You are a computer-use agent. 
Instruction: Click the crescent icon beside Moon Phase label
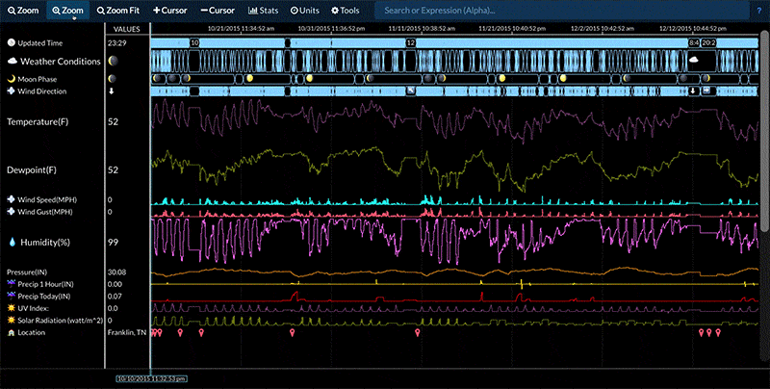(x=12, y=79)
